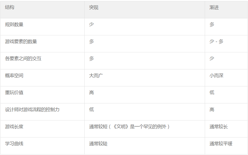Click the 小而深 cell

click(x=226, y=78)
